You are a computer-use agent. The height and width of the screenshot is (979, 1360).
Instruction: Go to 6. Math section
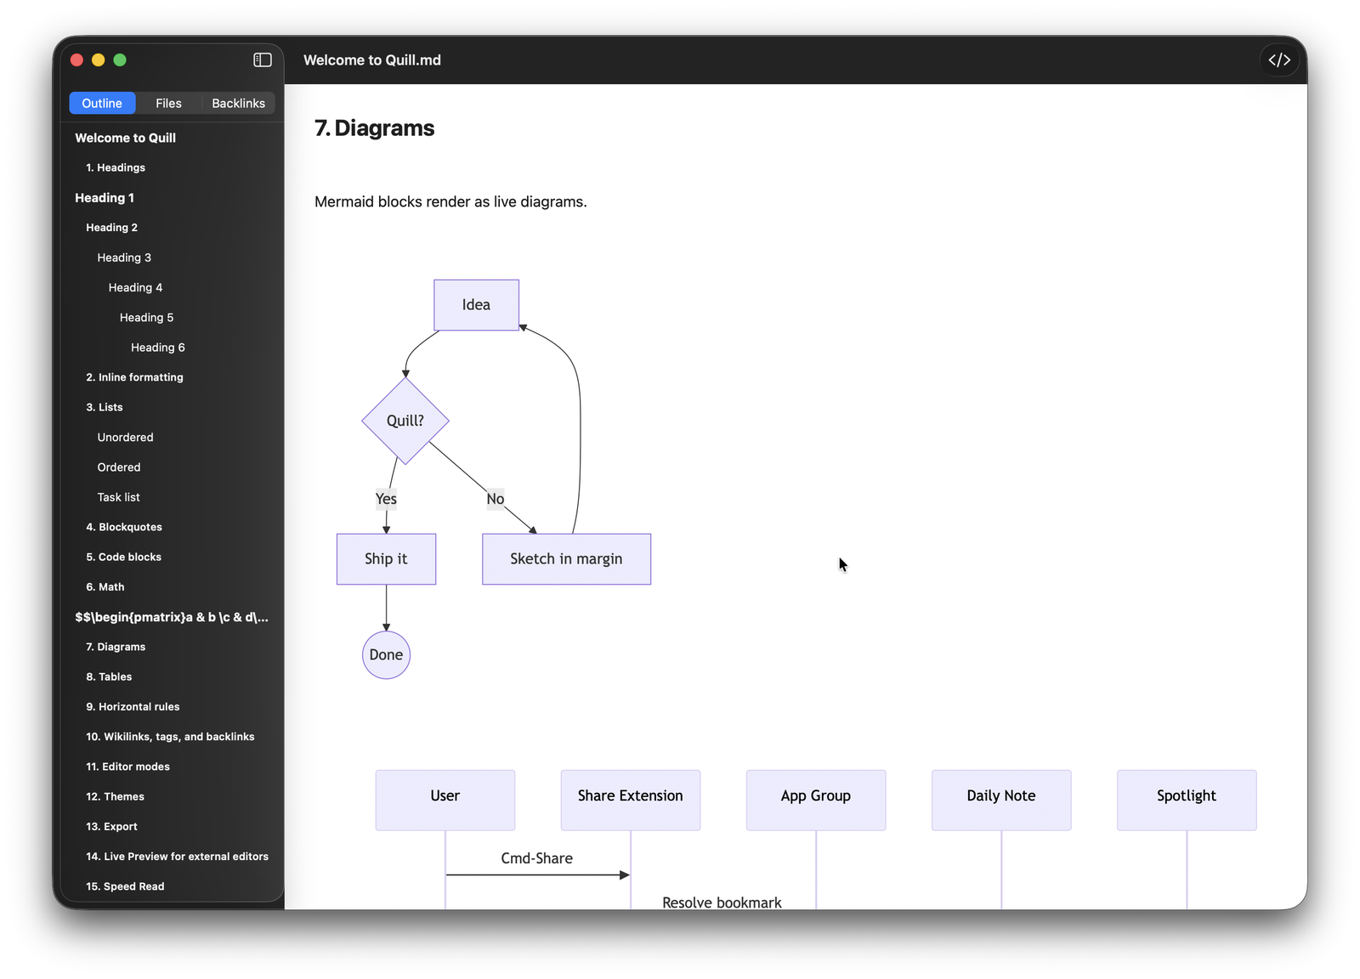(x=105, y=587)
